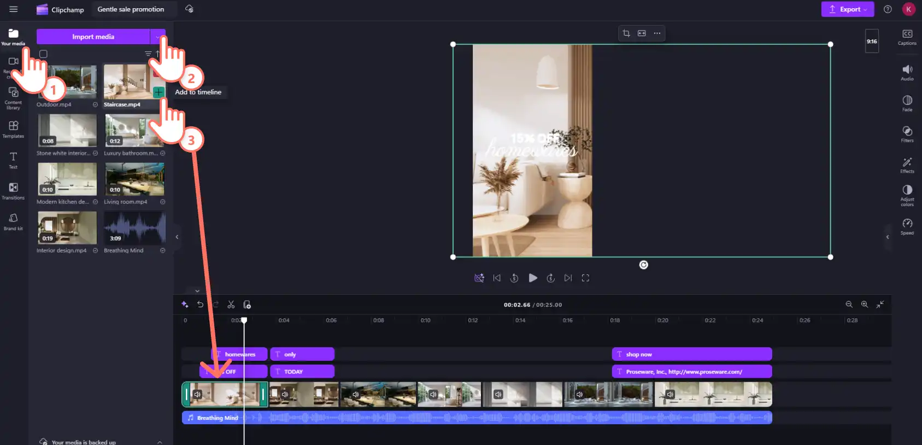Select the Stone white interior thumbnail
Viewport: 922px width, 445px height.
coord(67,130)
